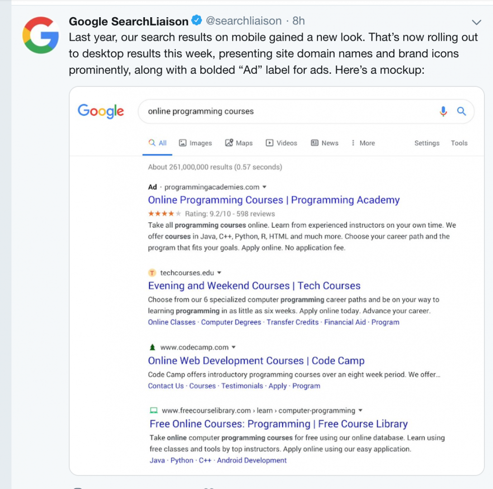Click the Google logo in the mockup
This screenshot has width=493, height=489.
[101, 111]
